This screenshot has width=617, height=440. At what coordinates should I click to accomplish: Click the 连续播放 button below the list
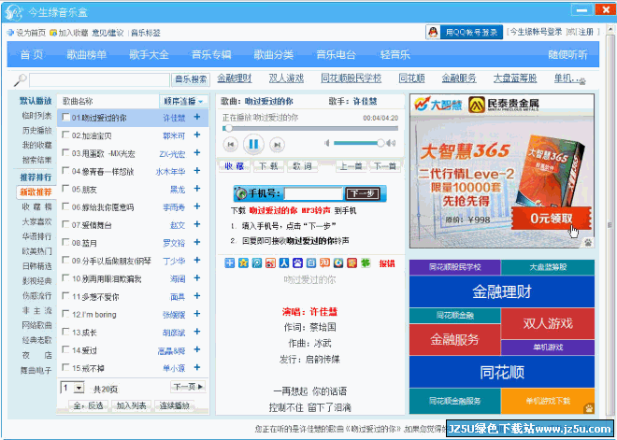point(174,405)
